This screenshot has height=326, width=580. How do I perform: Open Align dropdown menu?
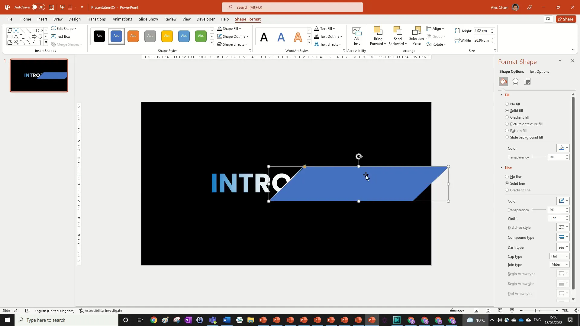pos(435,28)
